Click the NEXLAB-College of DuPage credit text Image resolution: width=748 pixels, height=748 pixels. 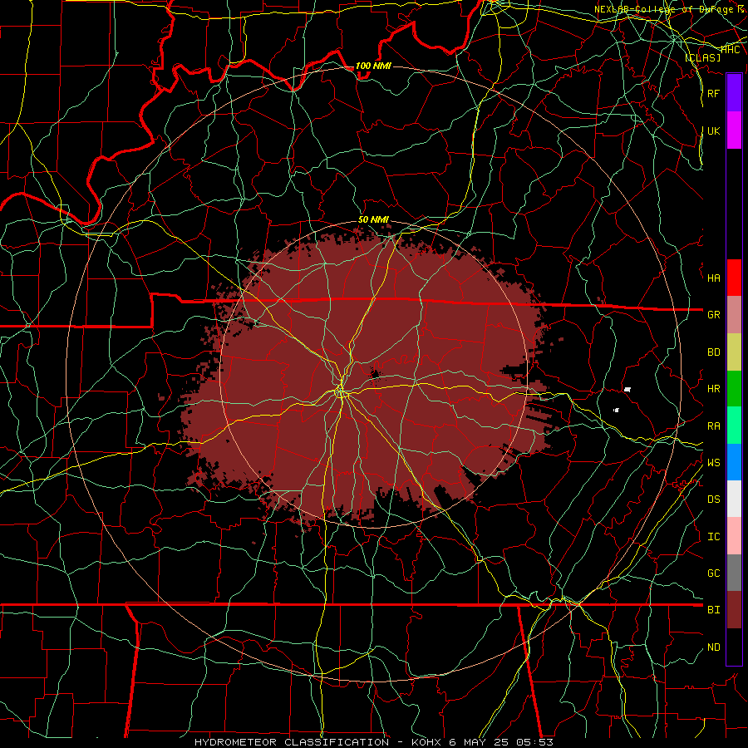(x=669, y=9)
